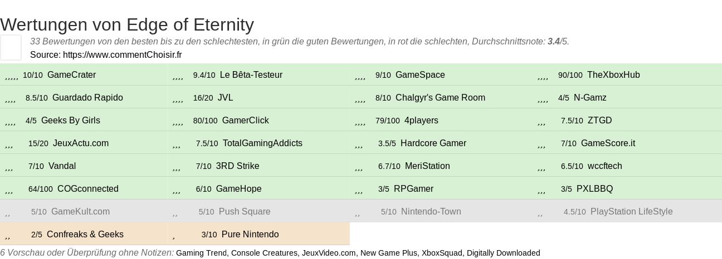Click the star rating beside TheXboxHub
The image size is (722, 259).
point(543,77)
